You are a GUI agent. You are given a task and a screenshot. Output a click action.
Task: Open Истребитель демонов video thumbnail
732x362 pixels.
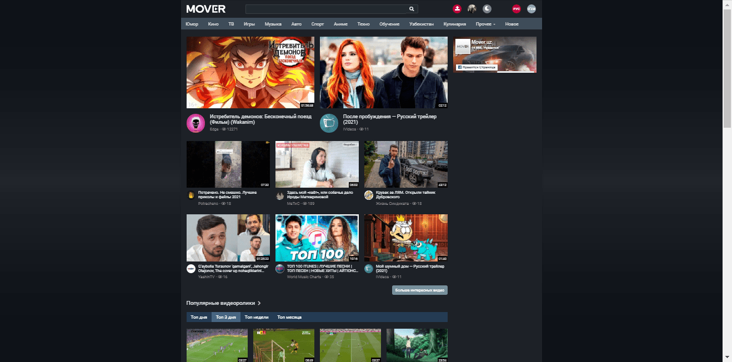coord(250,72)
